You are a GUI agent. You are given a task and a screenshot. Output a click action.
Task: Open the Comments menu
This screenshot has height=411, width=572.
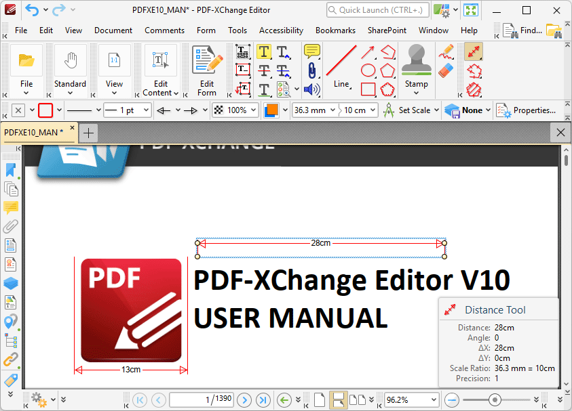tap(164, 30)
